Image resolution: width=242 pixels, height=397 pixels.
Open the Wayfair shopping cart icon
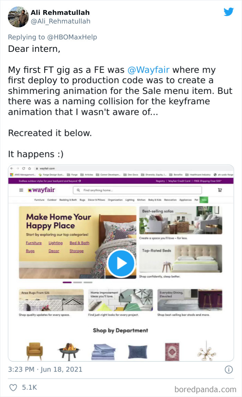point(220,190)
